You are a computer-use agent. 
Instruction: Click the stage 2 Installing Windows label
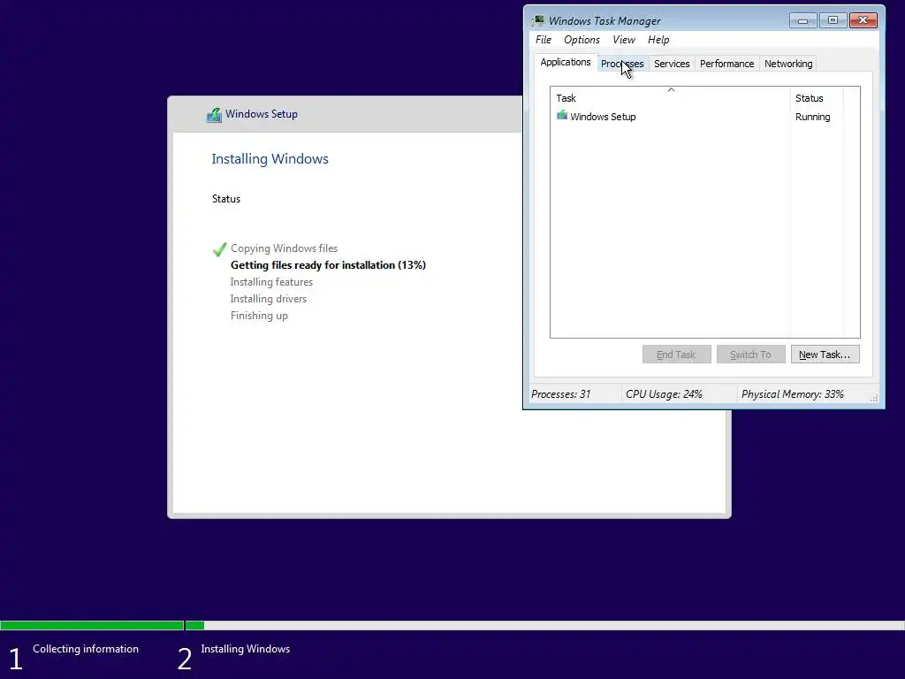[x=246, y=649]
